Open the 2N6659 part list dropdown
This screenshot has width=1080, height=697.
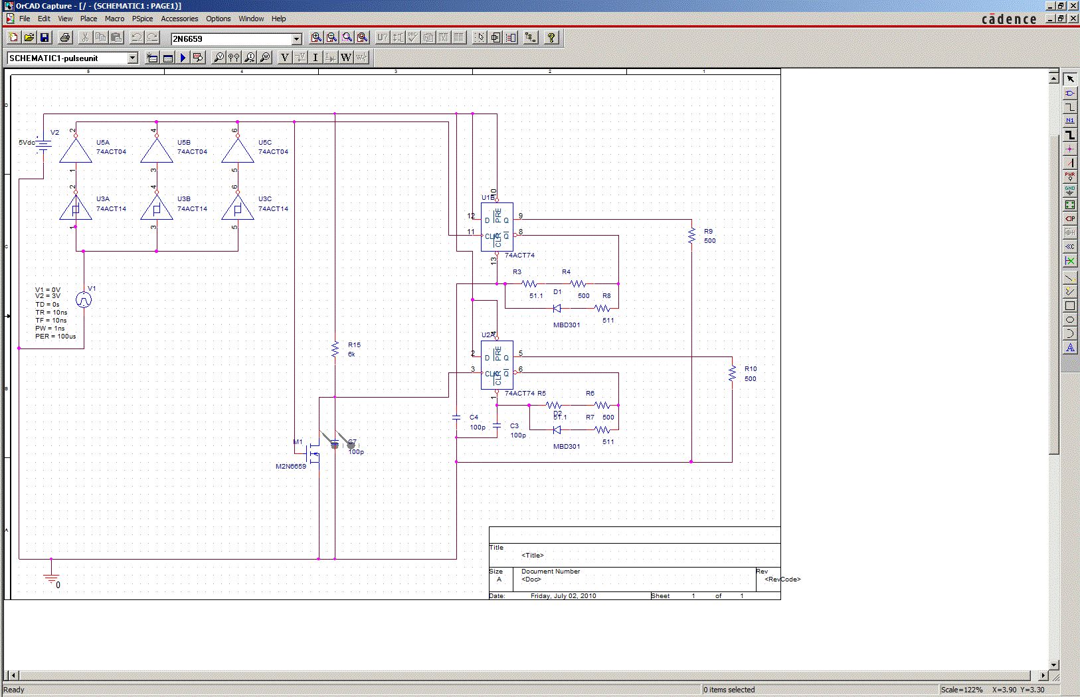click(x=297, y=39)
